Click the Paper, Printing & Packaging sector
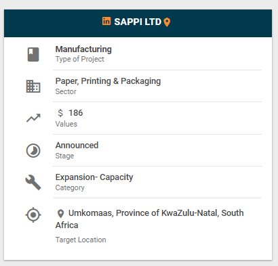The height and width of the screenshot is (266, 278). (108, 81)
